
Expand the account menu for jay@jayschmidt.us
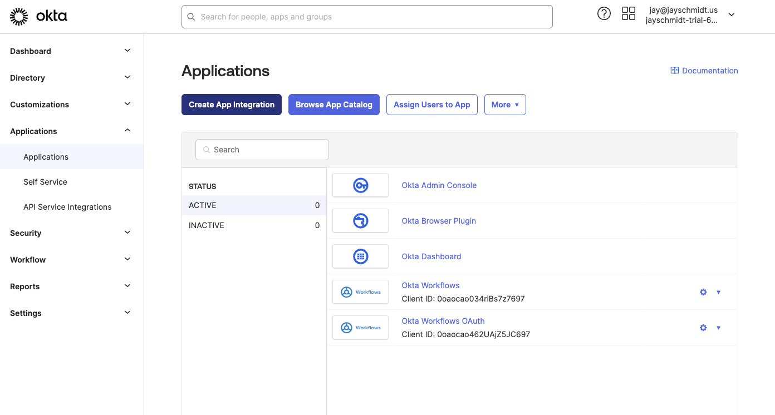731,14
